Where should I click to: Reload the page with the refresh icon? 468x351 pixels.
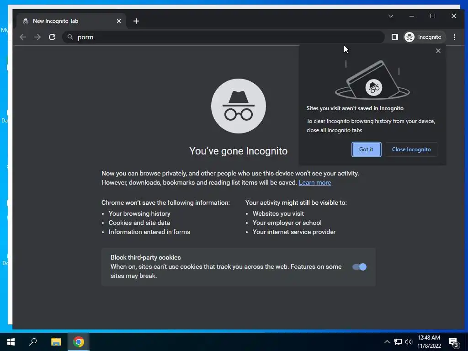52,37
